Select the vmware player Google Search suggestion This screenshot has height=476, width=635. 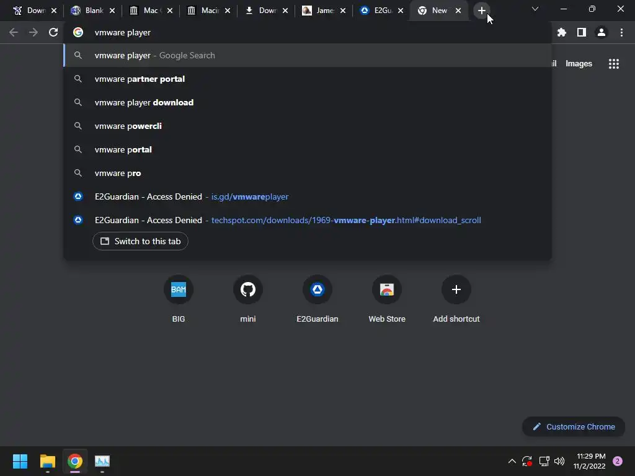coord(308,55)
